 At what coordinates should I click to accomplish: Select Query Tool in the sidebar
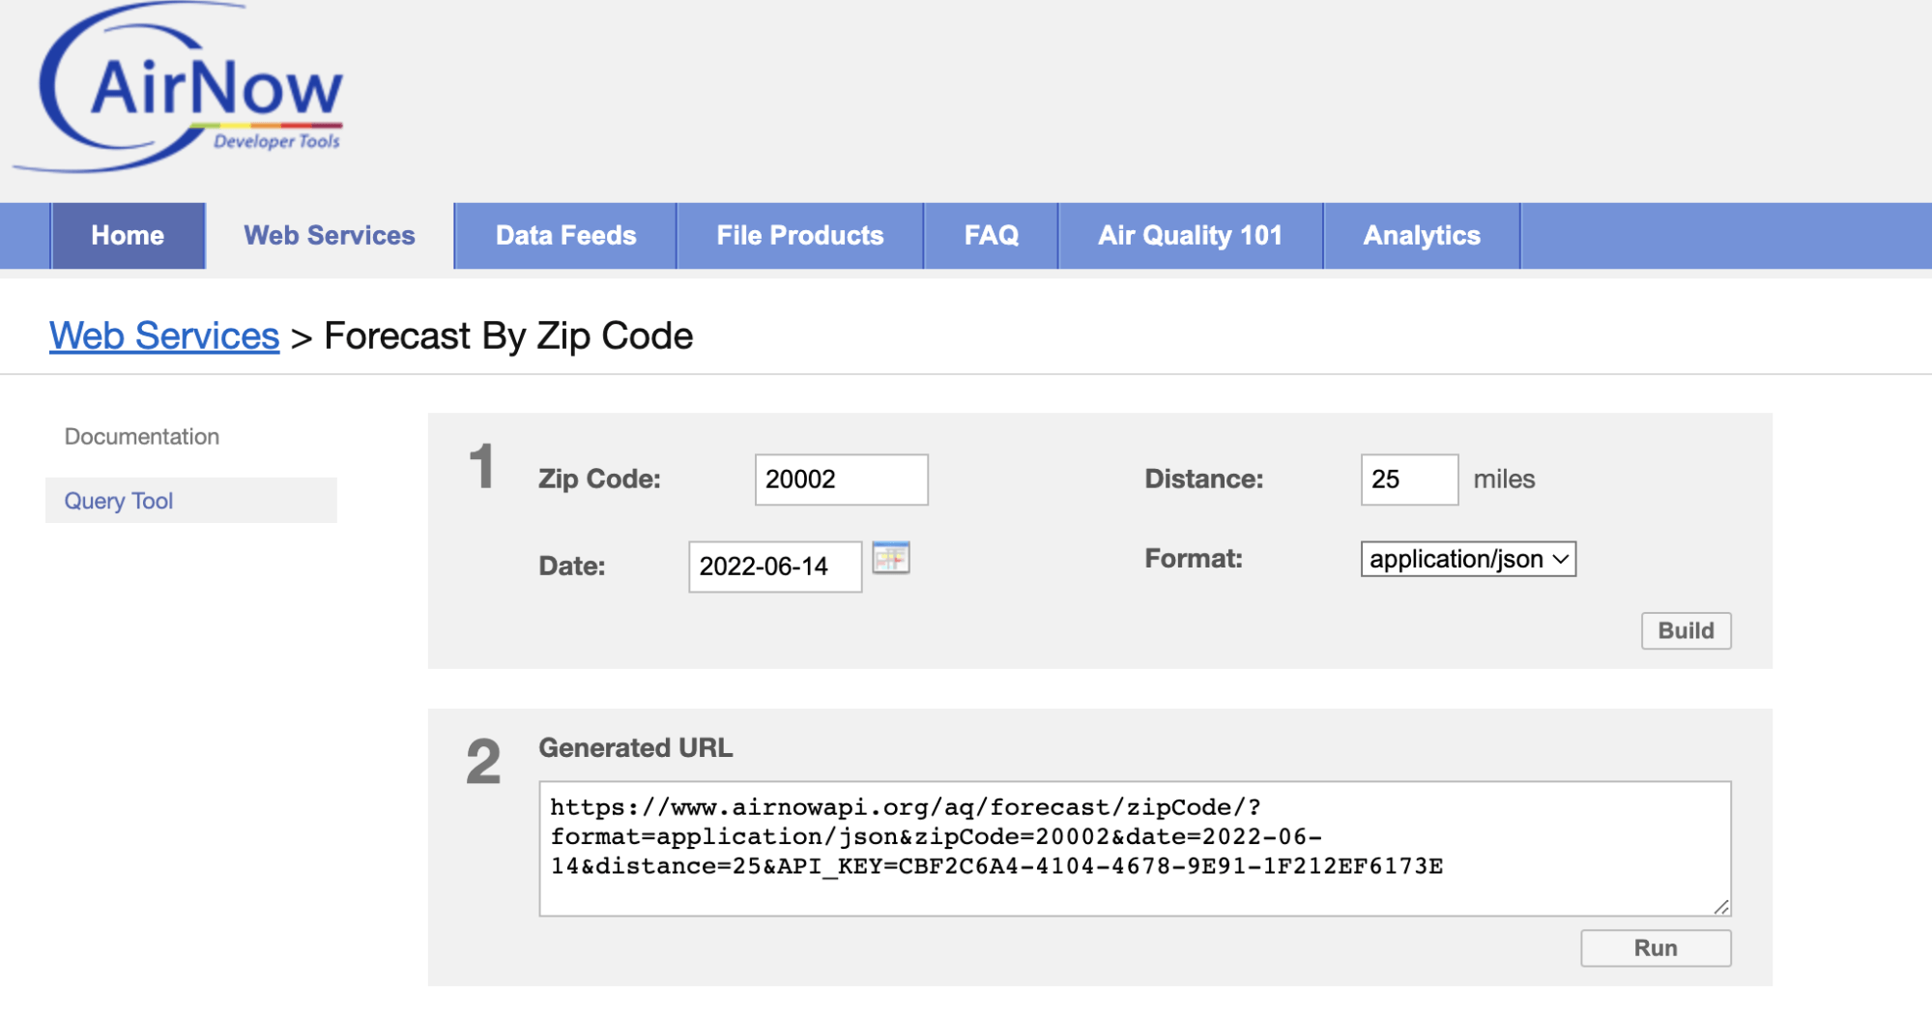click(x=119, y=501)
